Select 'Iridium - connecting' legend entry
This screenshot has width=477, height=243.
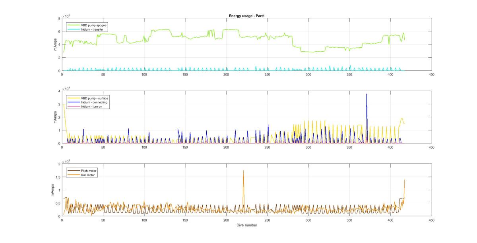point(88,102)
